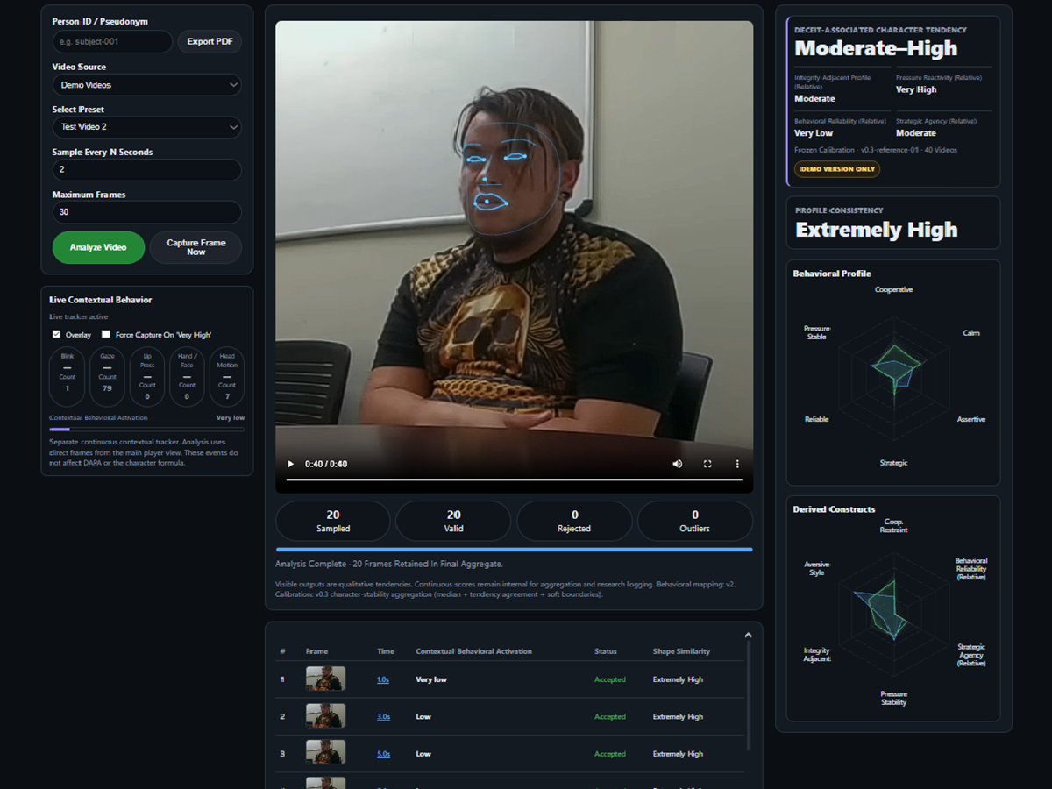Select frame thumbnail in row 1
Screen dimensions: 1052x789
coord(325,679)
